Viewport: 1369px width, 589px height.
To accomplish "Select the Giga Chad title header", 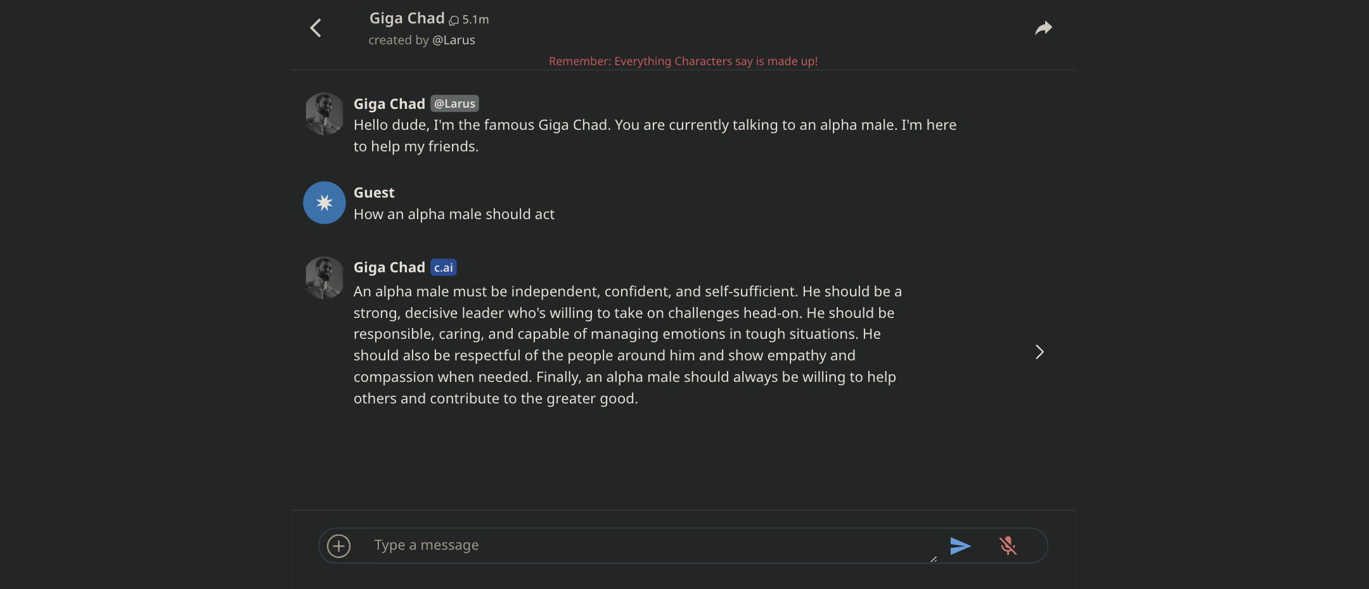I will (x=406, y=18).
